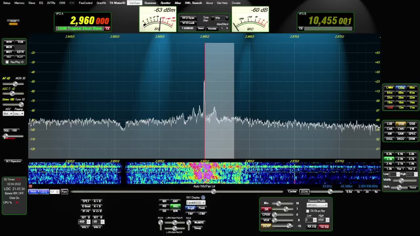Click the A > B copy button
This screenshot has width=420, height=236.
coord(97,201)
